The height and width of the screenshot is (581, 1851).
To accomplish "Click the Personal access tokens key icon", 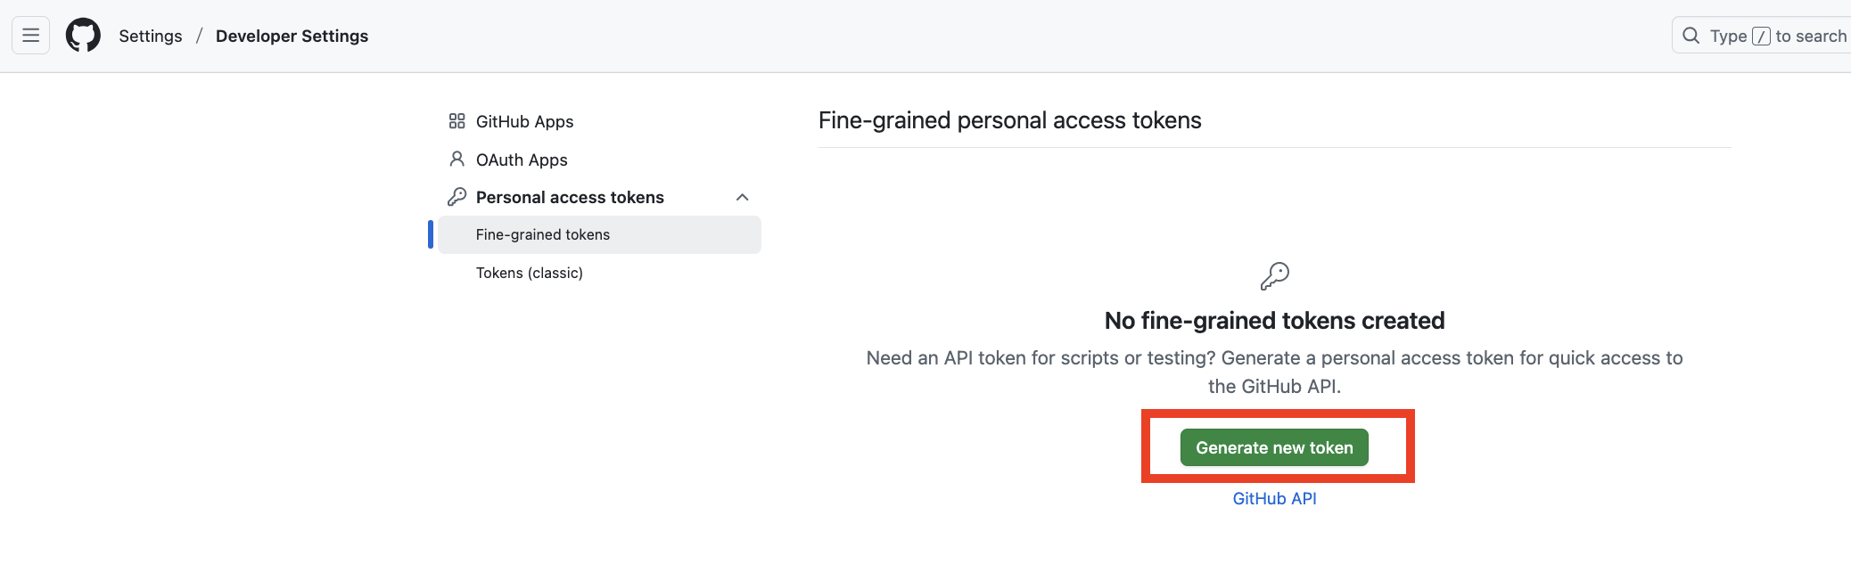I will click(x=457, y=197).
